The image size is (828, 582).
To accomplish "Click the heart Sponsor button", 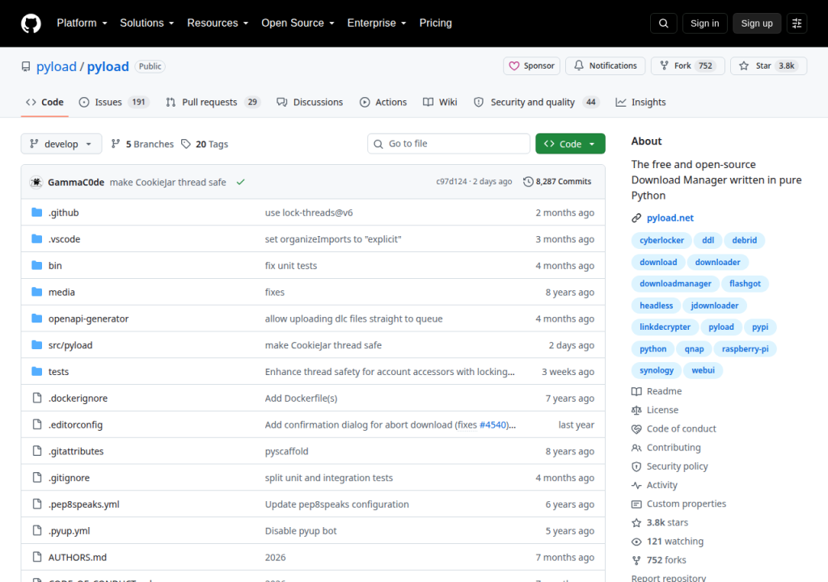I will point(531,66).
